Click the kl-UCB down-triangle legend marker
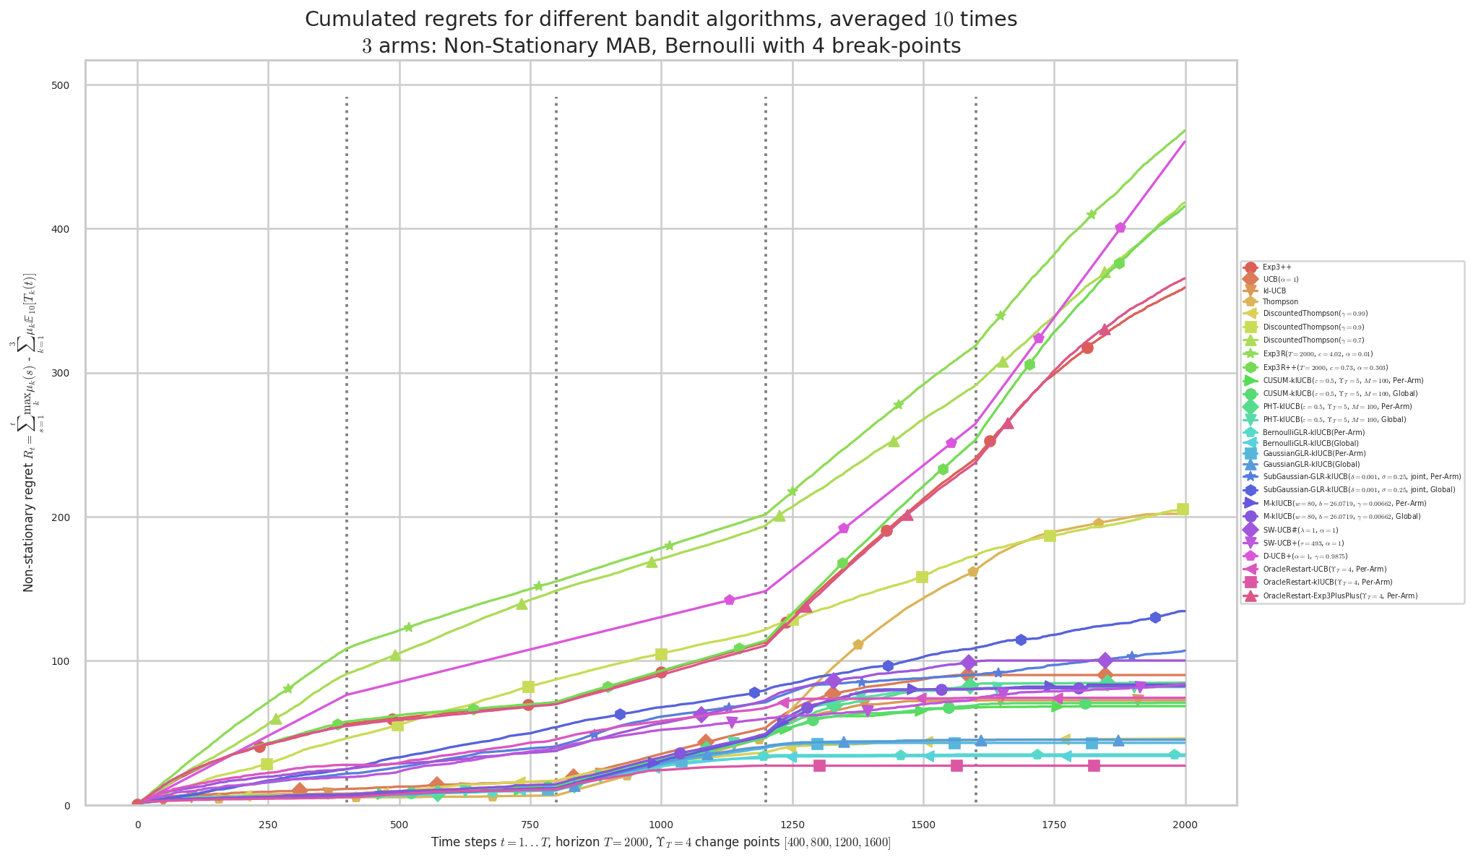The image size is (1473, 860). (x=1250, y=291)
